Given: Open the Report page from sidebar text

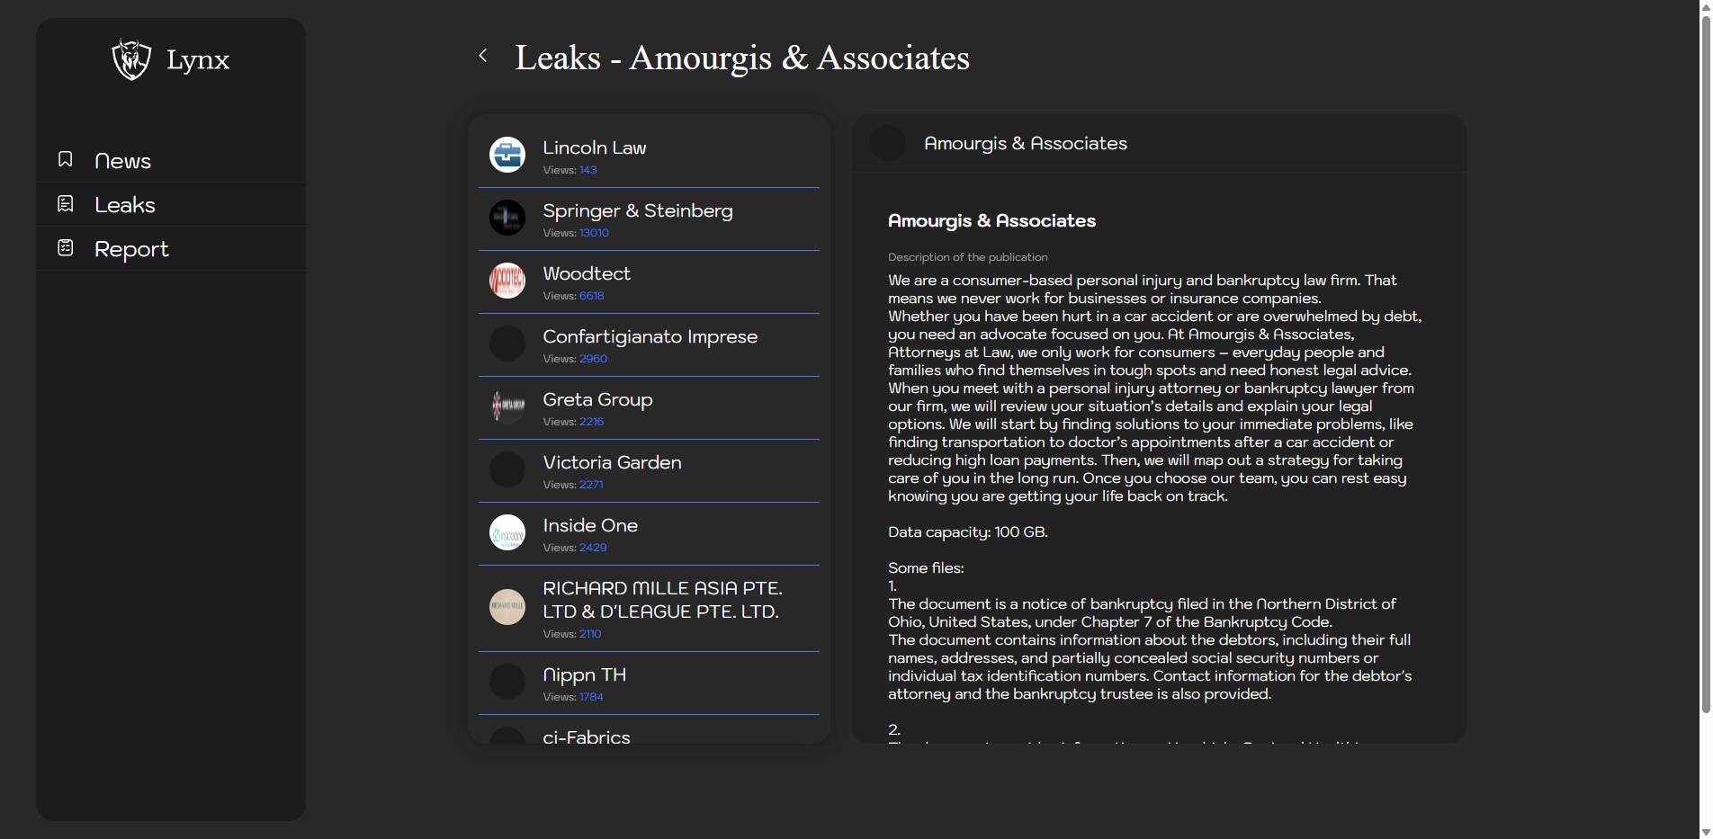Looking at the screenshot, I should click(131, 249).
